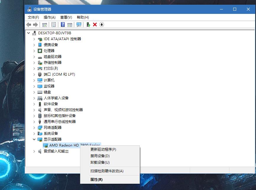Image resolution: width=256 pixels, height=190 pixels.
Task: Choose 属性(R) in the context menu
Action: [x=96, y=179]
